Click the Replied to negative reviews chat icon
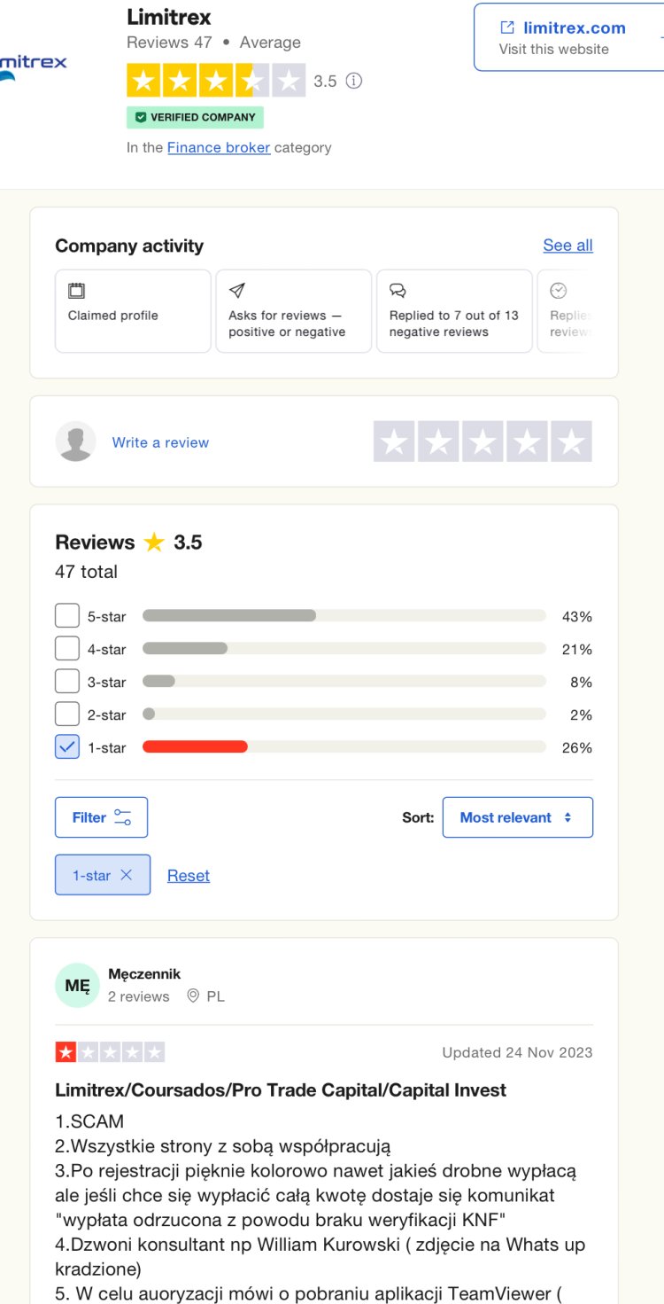This screenshot has height=1304, width=664. point(398,291)
